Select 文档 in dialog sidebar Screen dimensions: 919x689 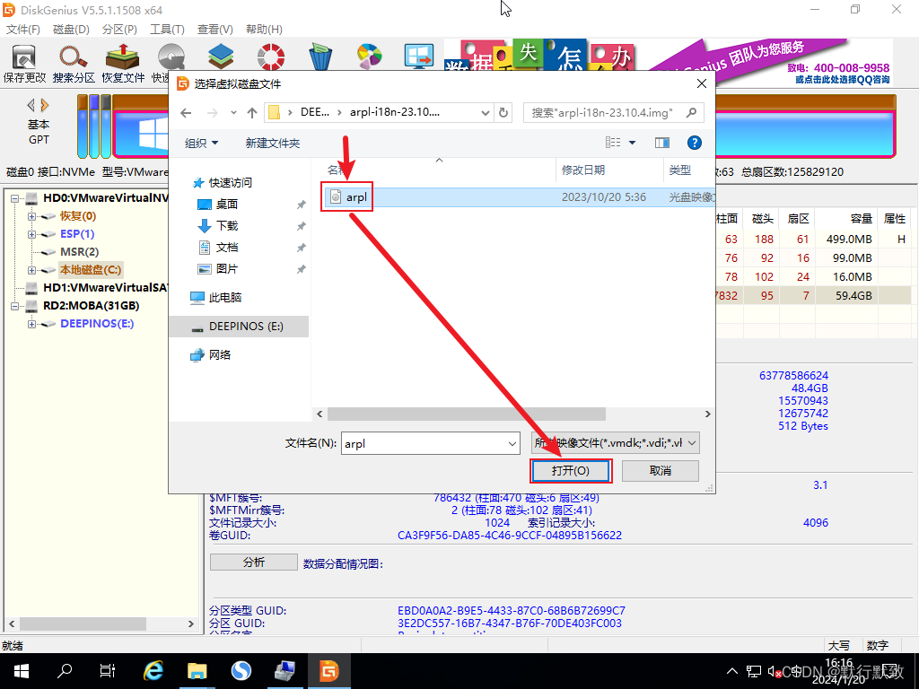click(227, 248)
